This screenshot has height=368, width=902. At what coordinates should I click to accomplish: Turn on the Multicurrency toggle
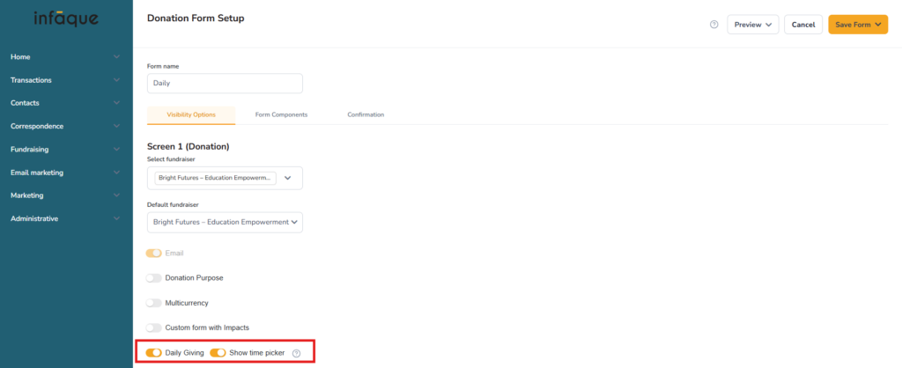tap(155, 303)
